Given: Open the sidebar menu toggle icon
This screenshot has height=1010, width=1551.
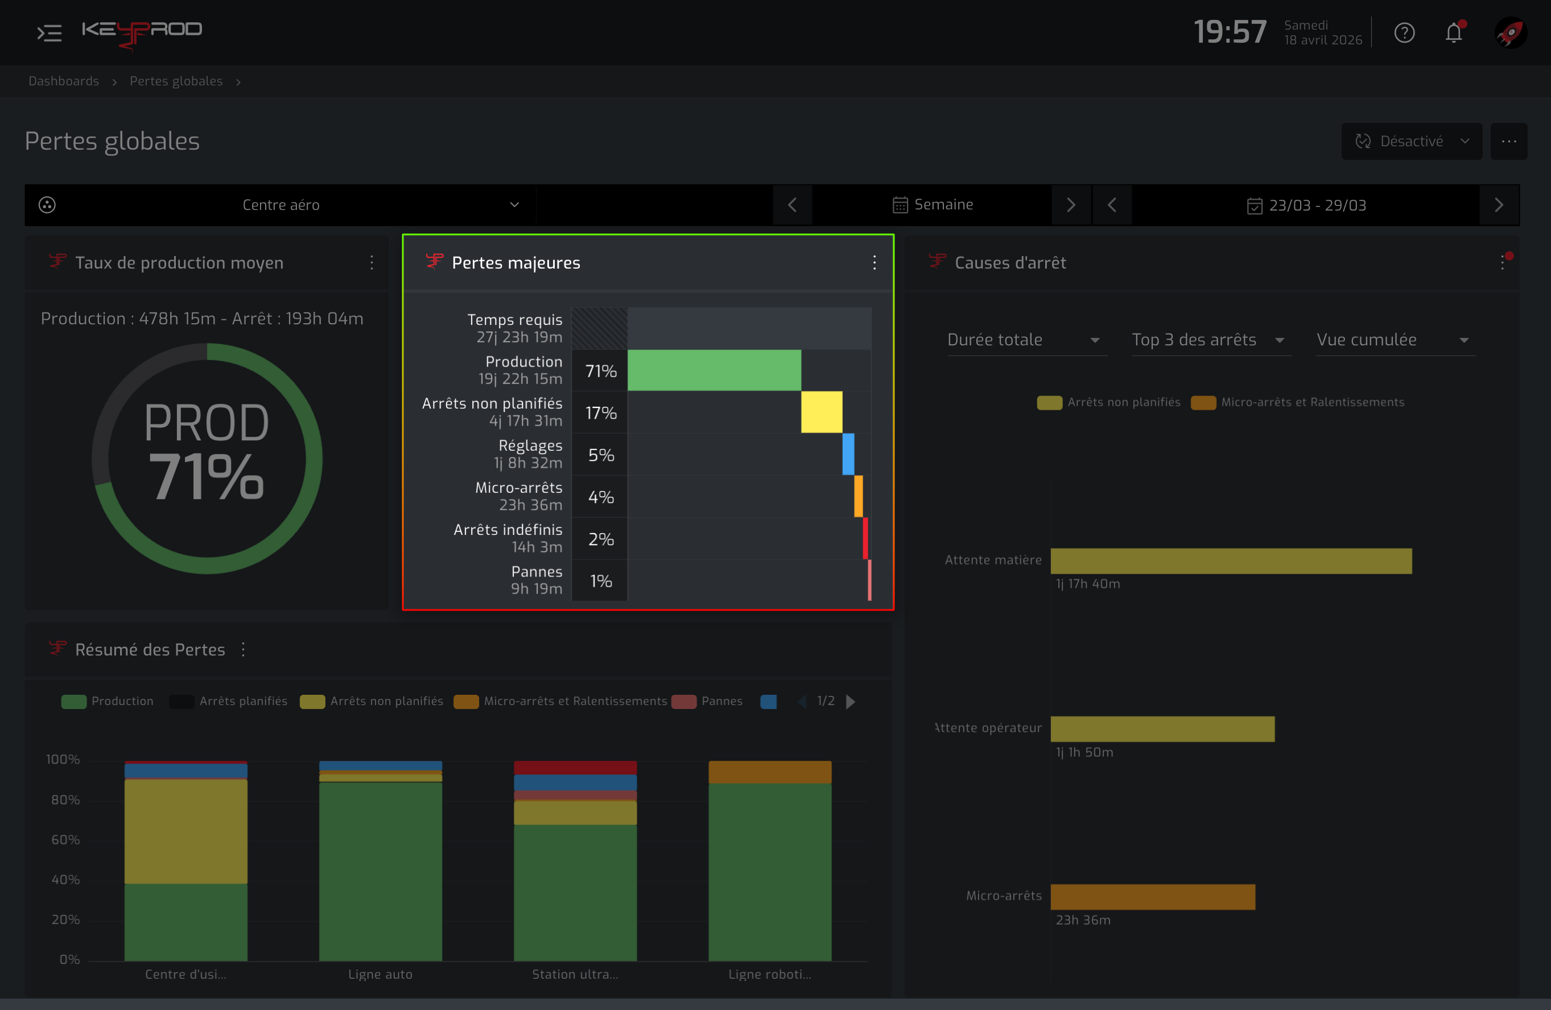Looking at the screenshot, I should pos(49,32).
